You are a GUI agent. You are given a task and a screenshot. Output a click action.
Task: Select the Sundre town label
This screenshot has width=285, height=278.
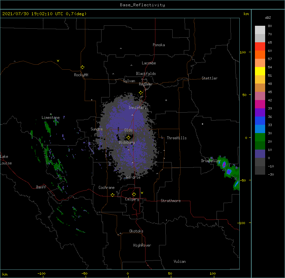pos(97,129)
